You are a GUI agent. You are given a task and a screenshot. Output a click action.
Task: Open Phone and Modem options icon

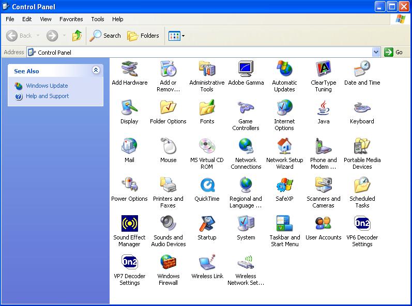(324, 146)
